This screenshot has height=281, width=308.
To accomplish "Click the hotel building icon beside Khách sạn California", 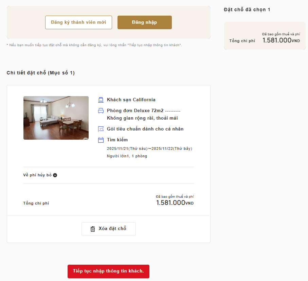I will 101,100.
